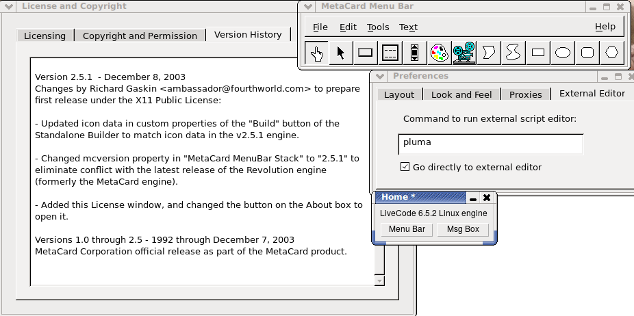The width and height of the screenshot is (634, 316).
Task: Select the Rectangle graphic tool
Action: click(537, 53)
